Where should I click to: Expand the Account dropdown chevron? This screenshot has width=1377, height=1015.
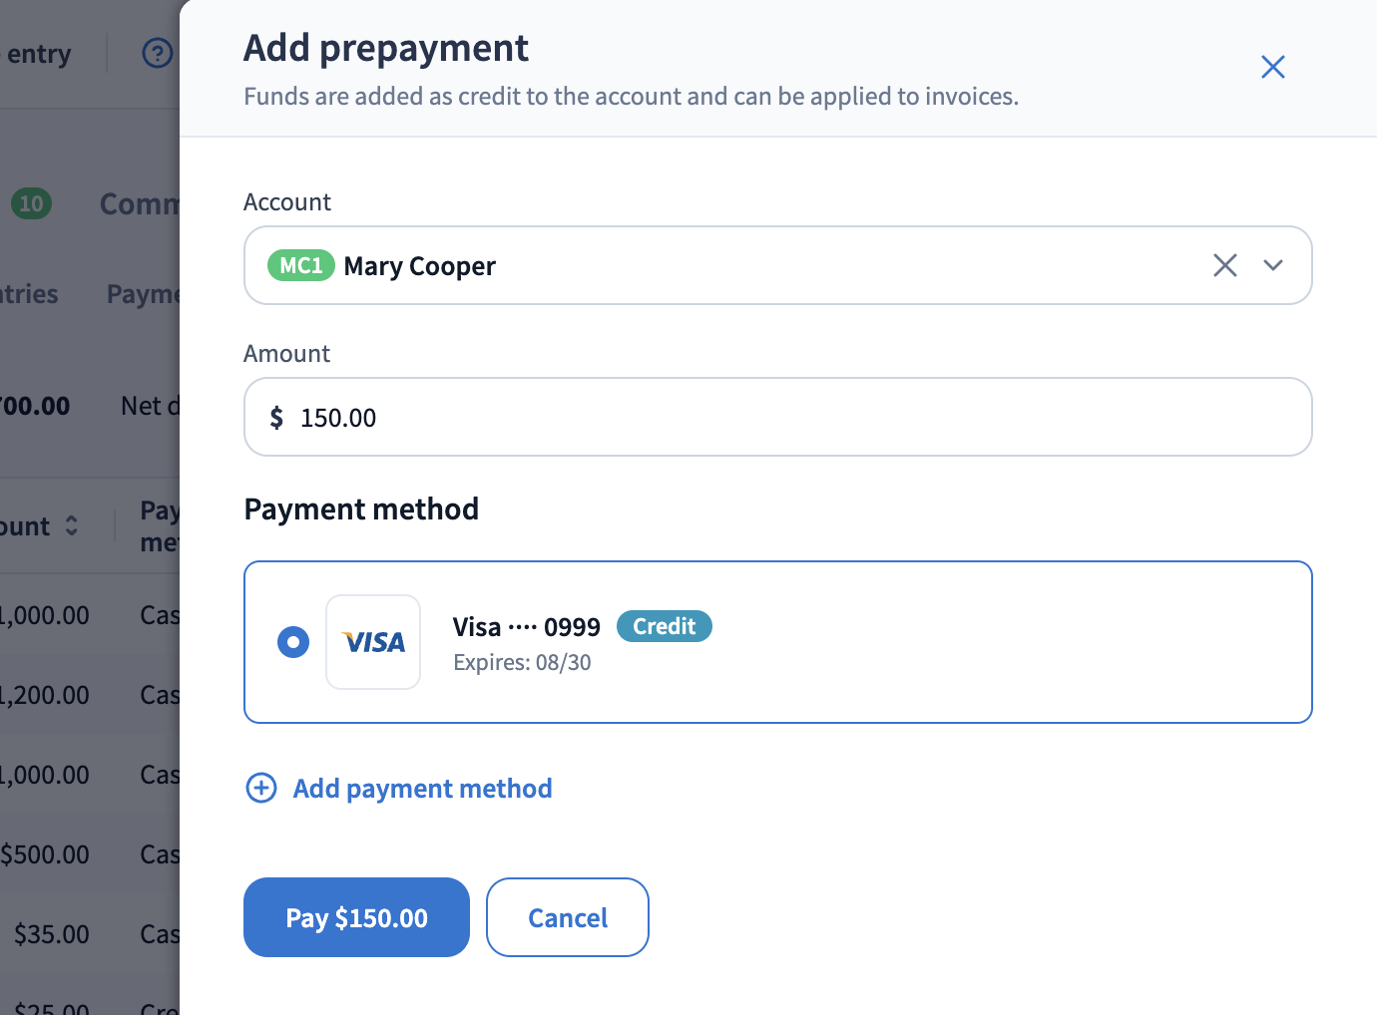(1272, 265)
